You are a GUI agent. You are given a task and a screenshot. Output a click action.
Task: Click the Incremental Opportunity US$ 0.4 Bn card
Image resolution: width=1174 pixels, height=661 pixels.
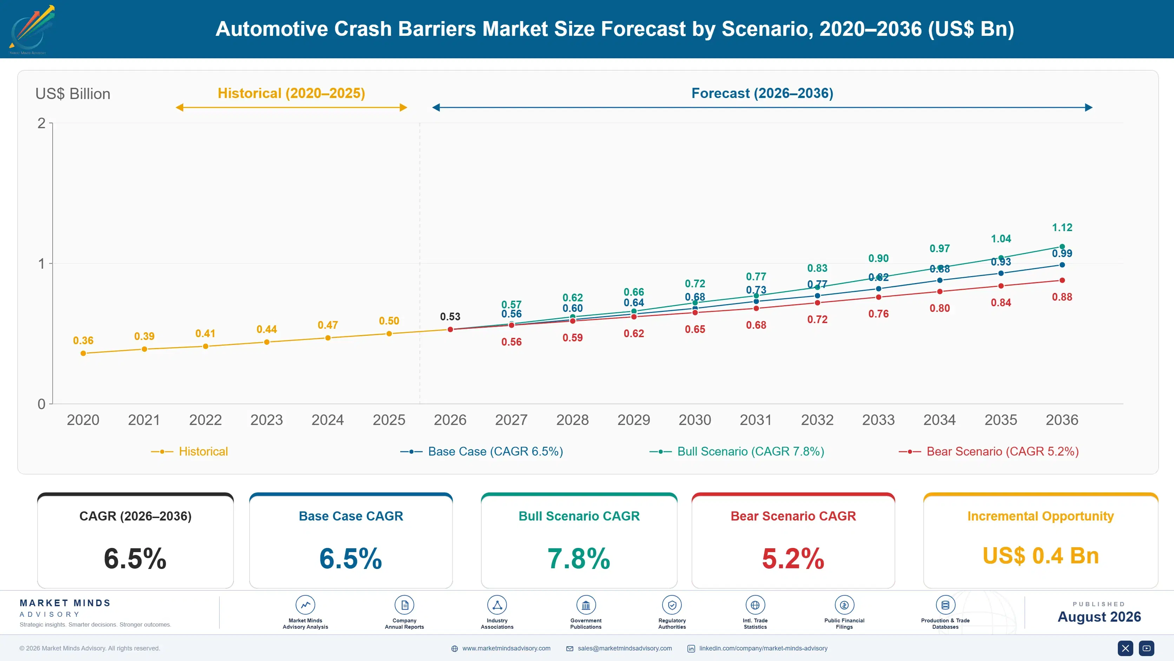pos(1041,540)
